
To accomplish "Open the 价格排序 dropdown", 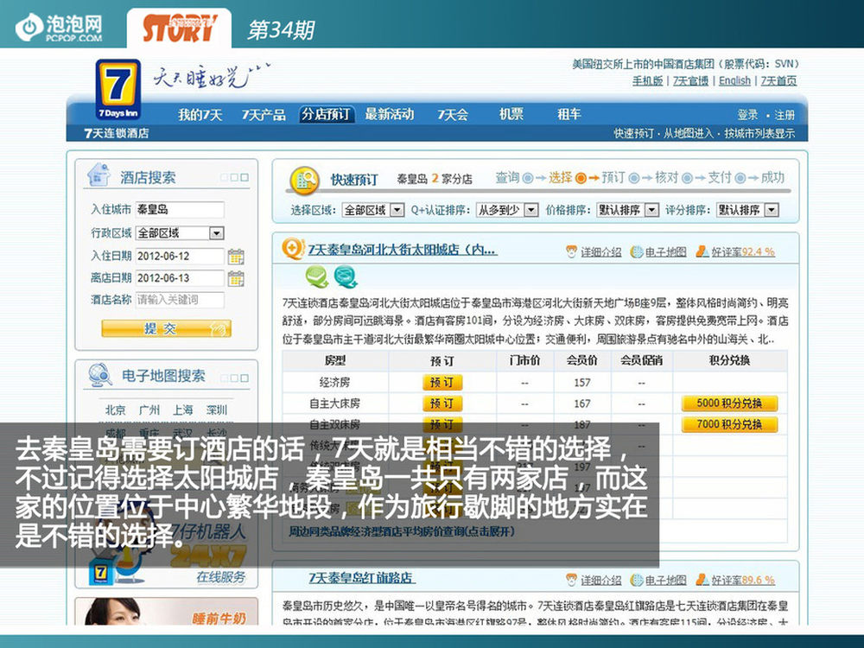I will click(x=651, y=210).
